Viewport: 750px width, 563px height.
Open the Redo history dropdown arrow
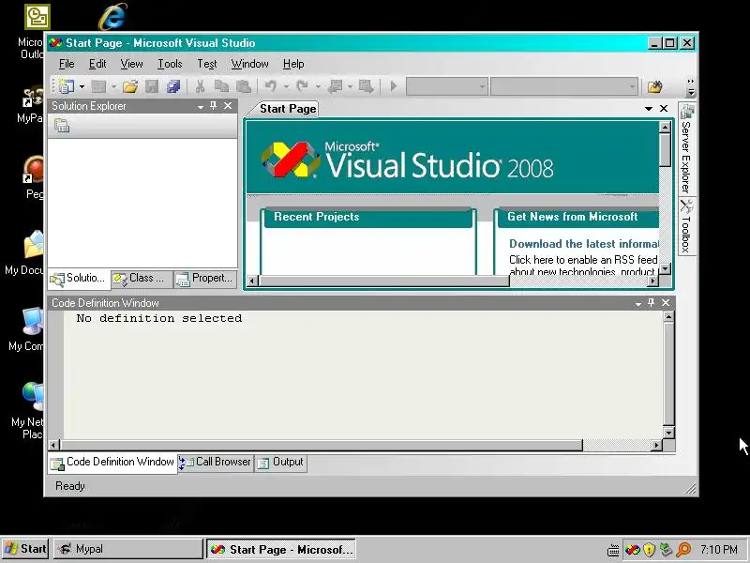[318, 86]
